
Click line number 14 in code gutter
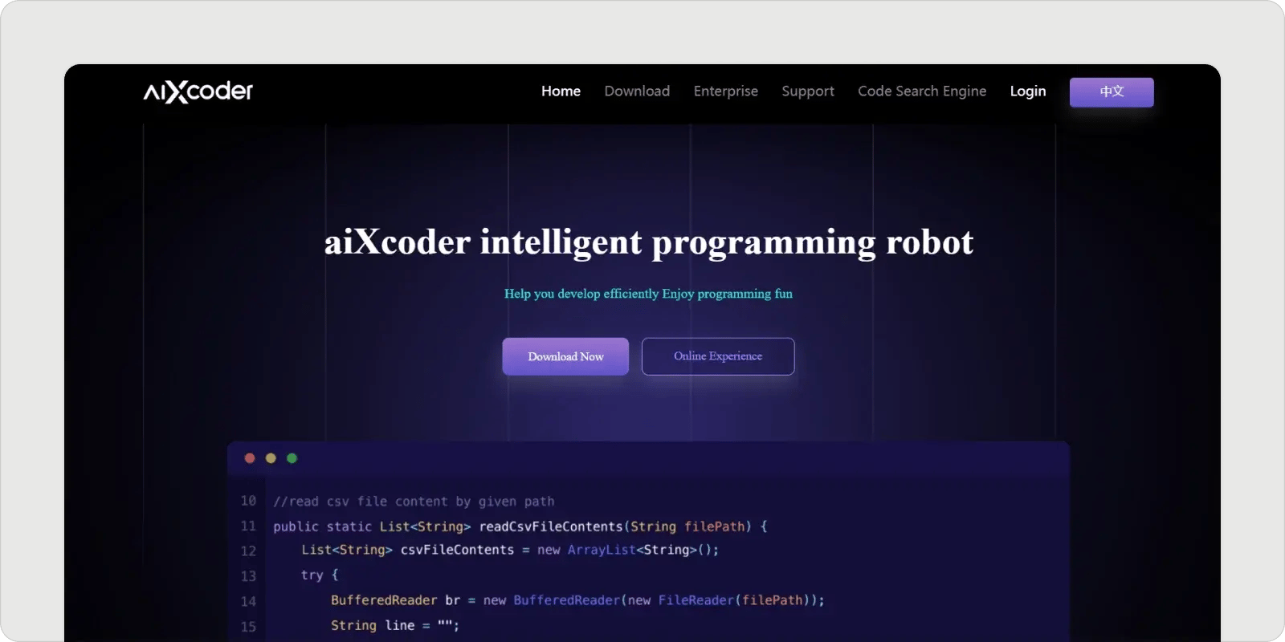coord(248,601)
